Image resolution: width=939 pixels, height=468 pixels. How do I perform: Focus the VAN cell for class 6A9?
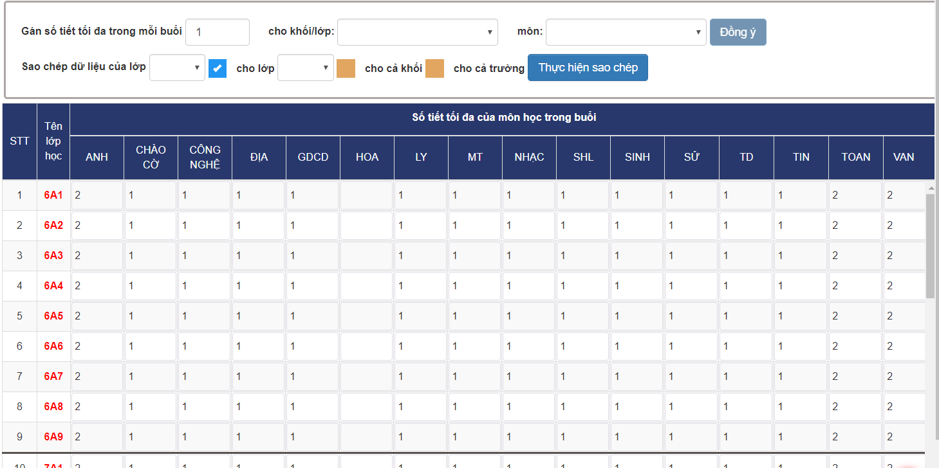[904, 437]
